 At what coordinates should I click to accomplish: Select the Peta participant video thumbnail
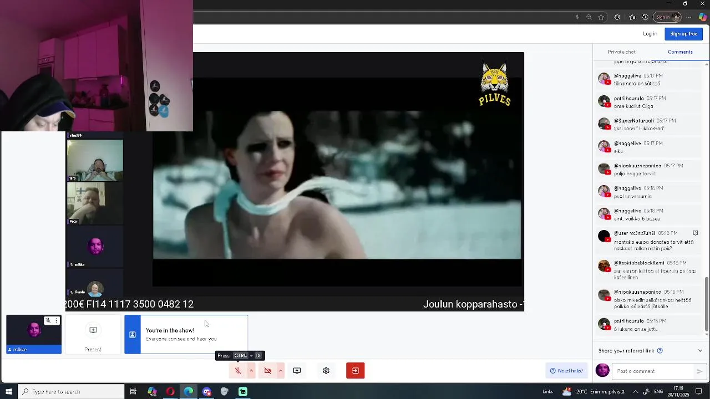click(x=95, y=203)
